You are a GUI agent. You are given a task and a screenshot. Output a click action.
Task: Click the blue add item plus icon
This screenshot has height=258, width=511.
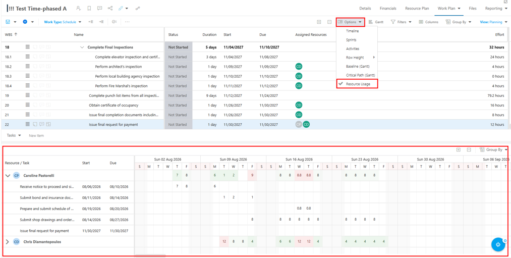click(25, 22)
